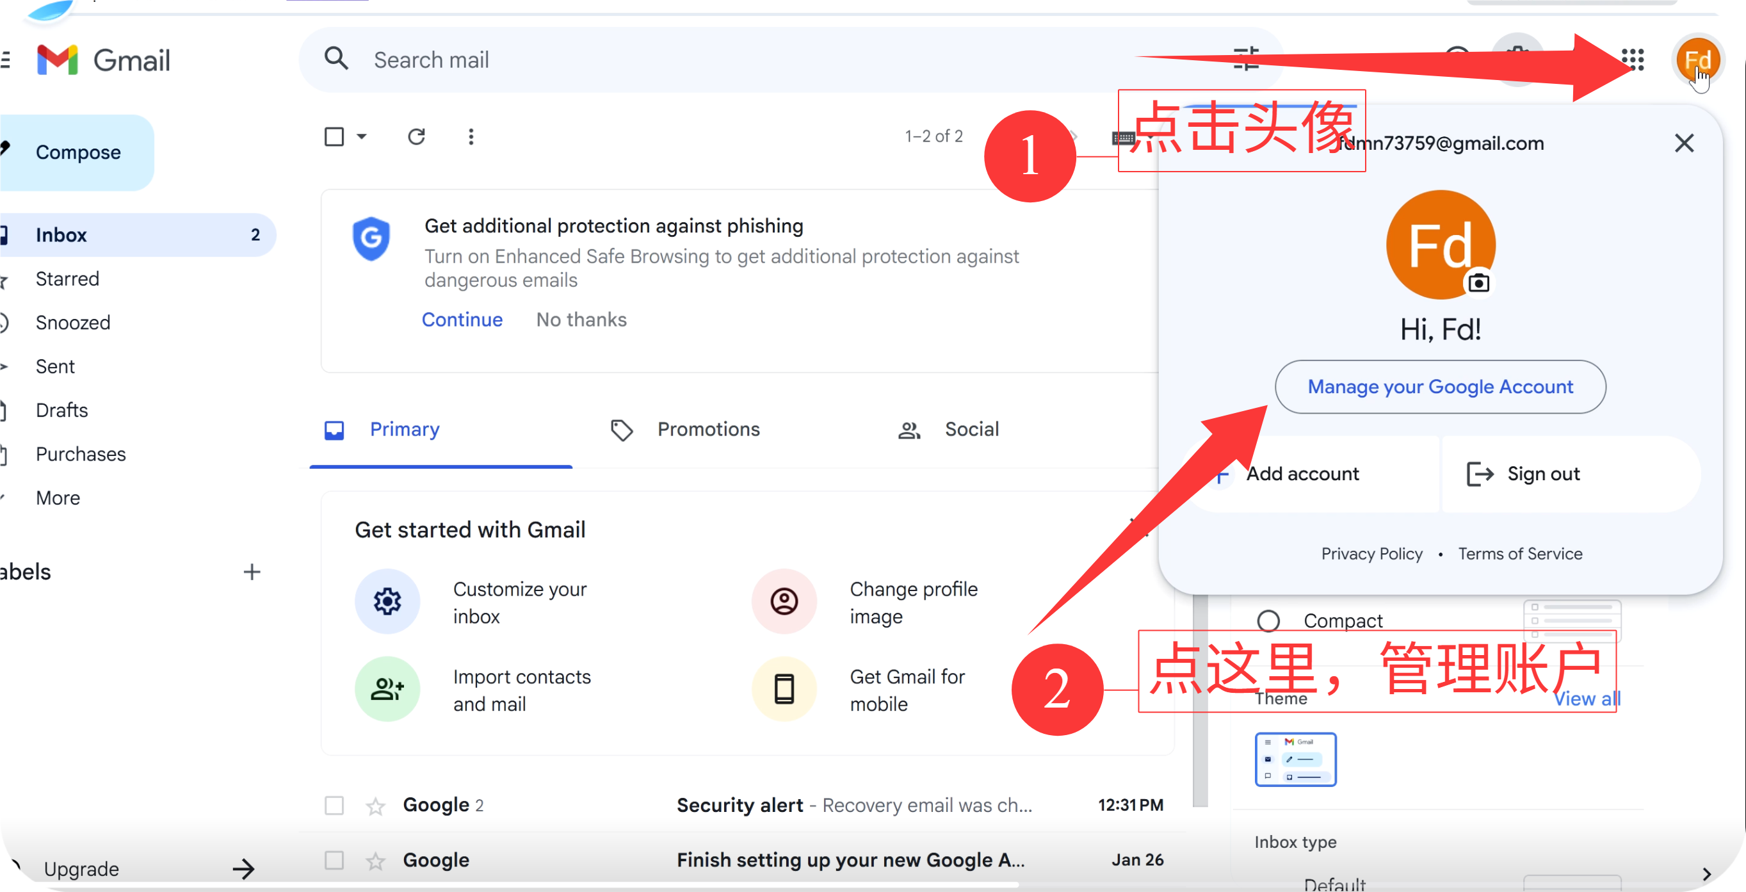Switch to the Social tab
1746x892 pixels.
click(971, 429)
